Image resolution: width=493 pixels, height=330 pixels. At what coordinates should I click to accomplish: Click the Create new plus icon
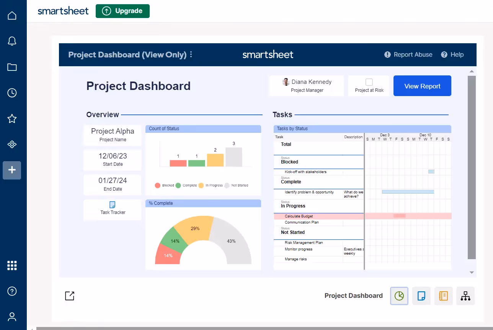pos(12,170)
